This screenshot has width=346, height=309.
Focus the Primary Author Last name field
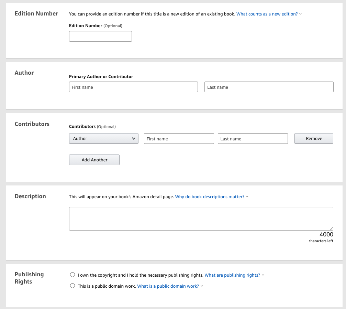[x=269, y=87]
